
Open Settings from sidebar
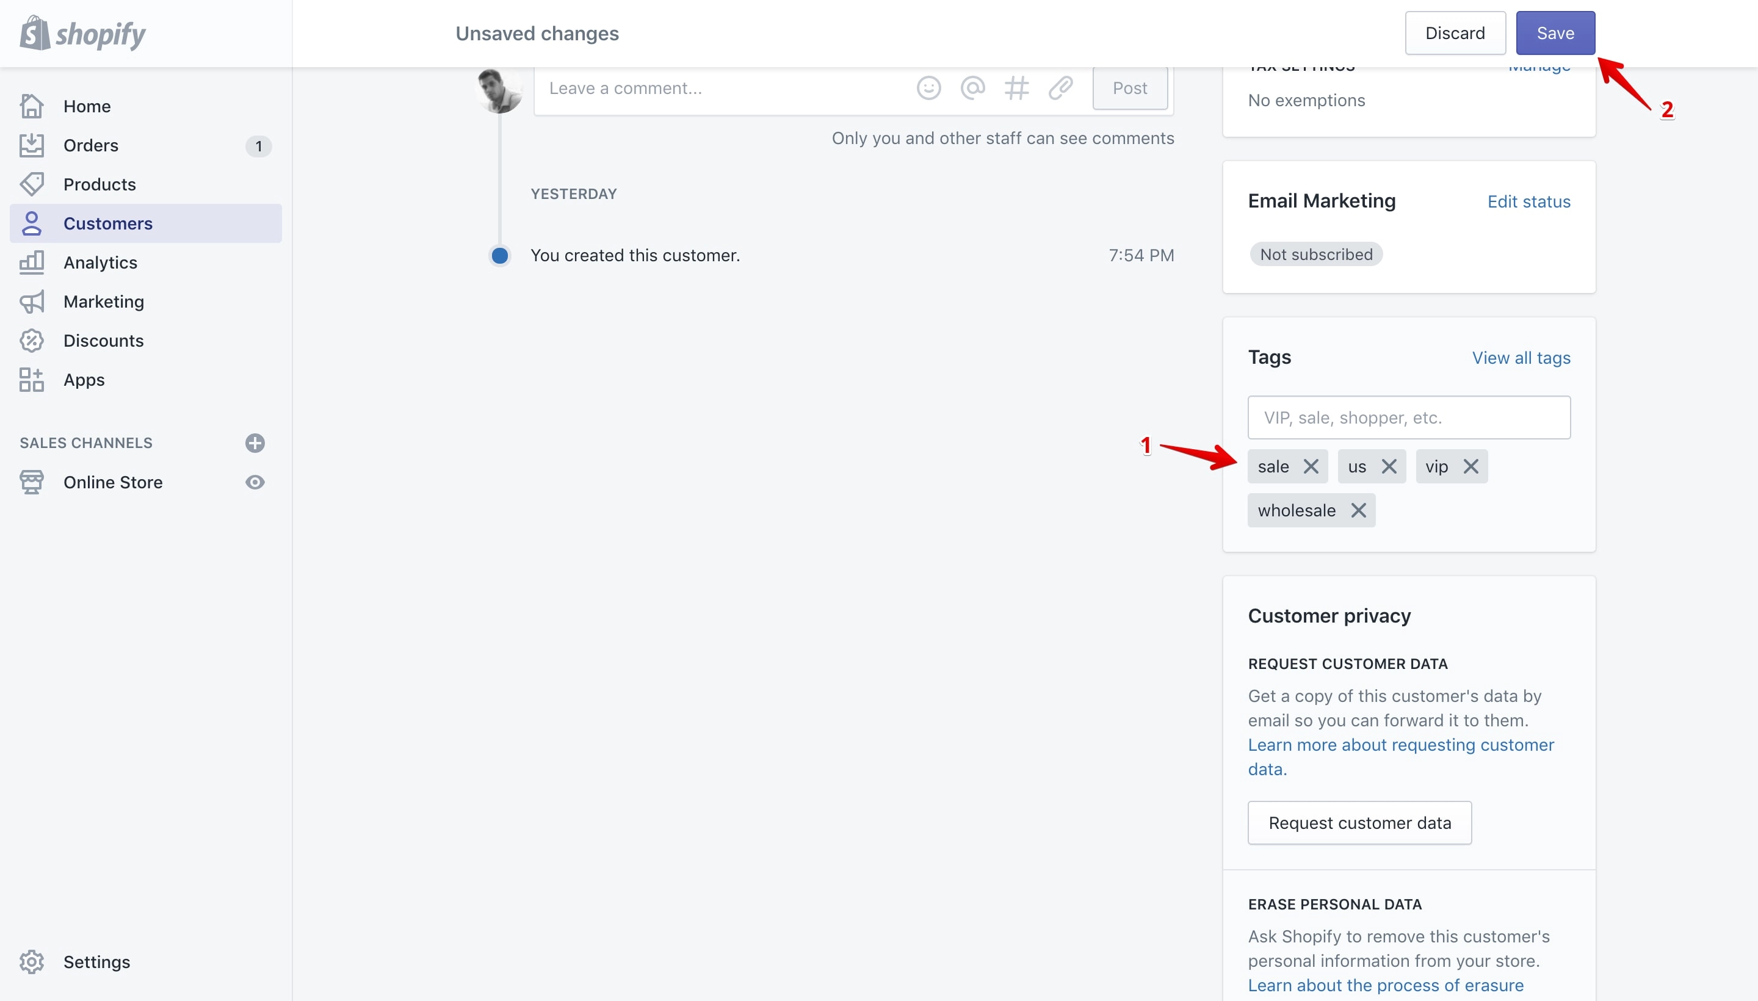tap(146, 962)
